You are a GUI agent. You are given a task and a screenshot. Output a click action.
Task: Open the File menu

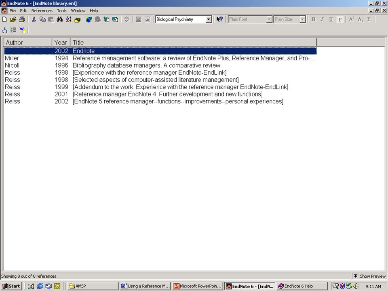(x=13, y=11)
